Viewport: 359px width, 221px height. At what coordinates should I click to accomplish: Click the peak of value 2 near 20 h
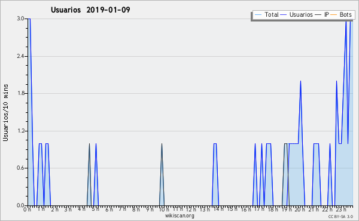[x=300, y=81]
